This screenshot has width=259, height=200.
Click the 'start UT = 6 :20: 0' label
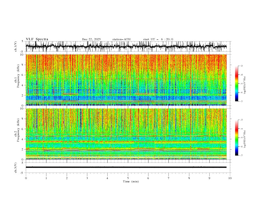(158, 39)
